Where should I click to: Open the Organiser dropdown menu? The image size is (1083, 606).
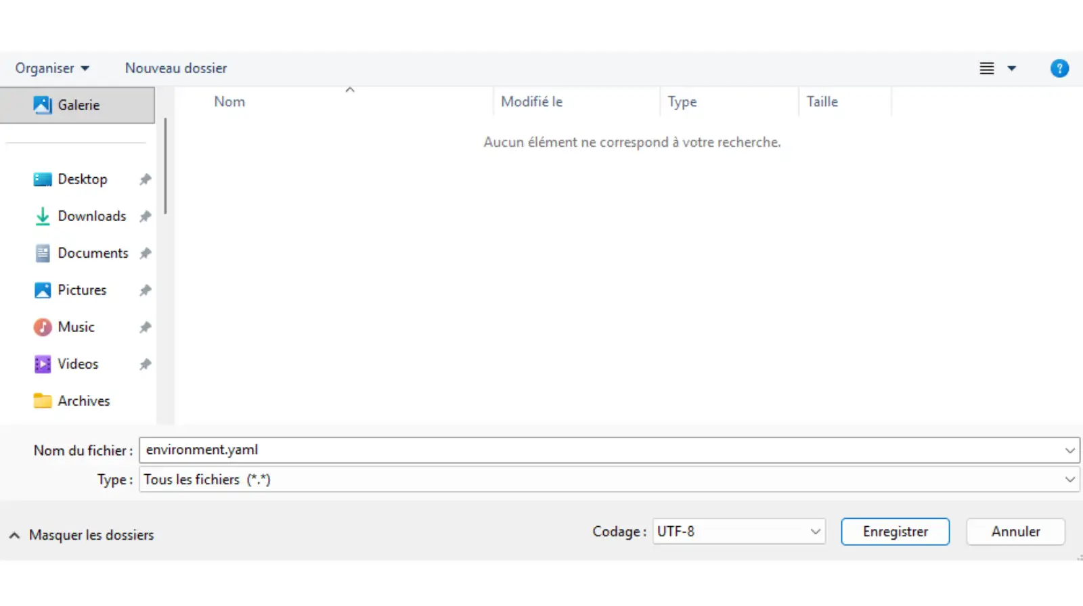coord(52,68)
